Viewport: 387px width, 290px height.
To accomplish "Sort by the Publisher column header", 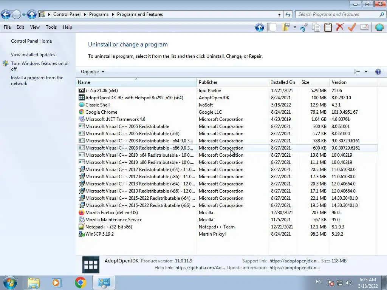I will [233, 82].
